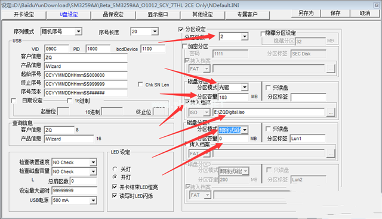Toggle the 分区设定 checkbox
This screenshot has width=382, height=219.
pos(181,29)
